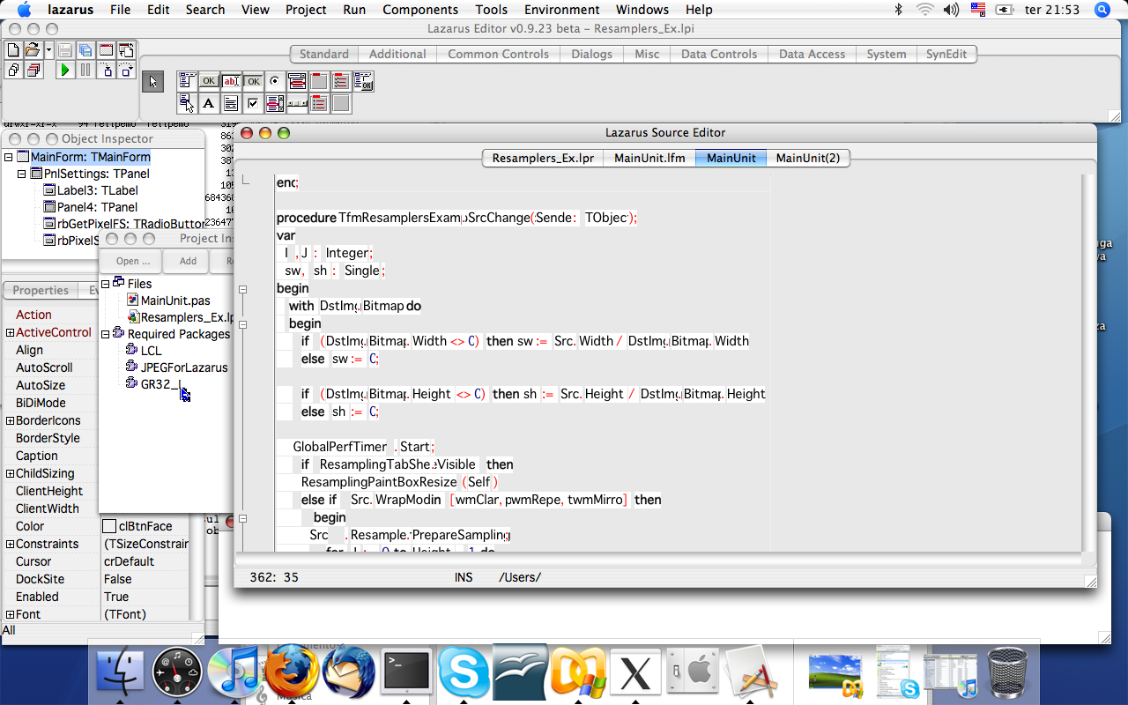This screenshot has width=1128, height=705.
Task: Collapse the Required Packages tree node
Action: (x=106, y=334)
